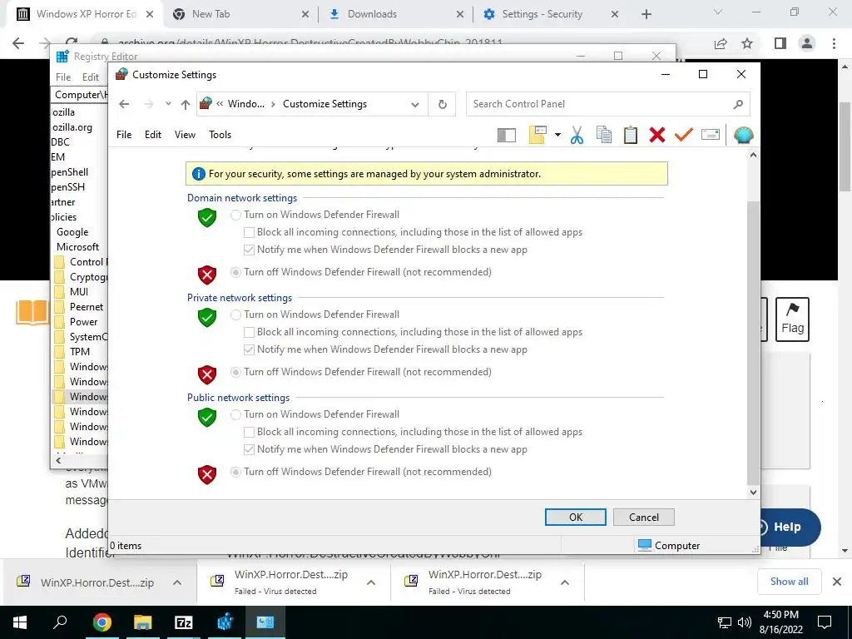Screen dimensions: 852x639
Task: Check Private Block all incoming connections
Action: [249, 332]
